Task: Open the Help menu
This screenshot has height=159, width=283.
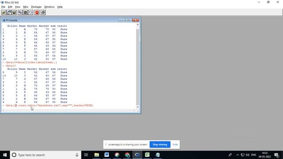Action: point(60,7)
